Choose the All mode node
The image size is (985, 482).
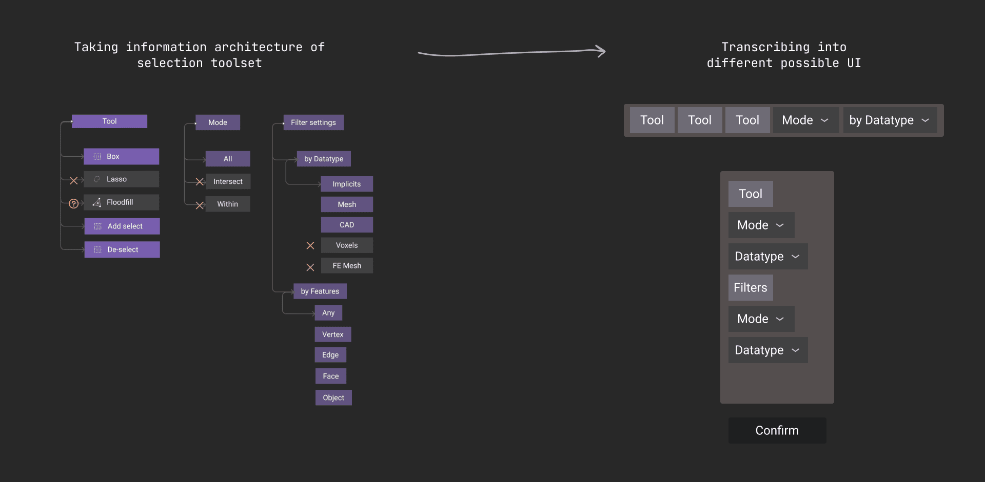click(228, 159)
